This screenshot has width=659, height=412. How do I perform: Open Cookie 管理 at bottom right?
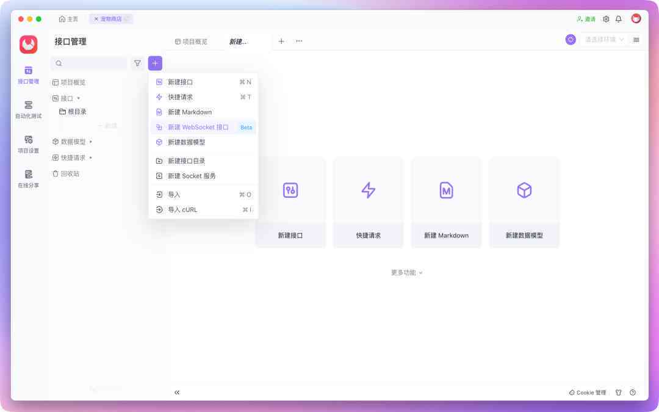(x=587, y=392)
